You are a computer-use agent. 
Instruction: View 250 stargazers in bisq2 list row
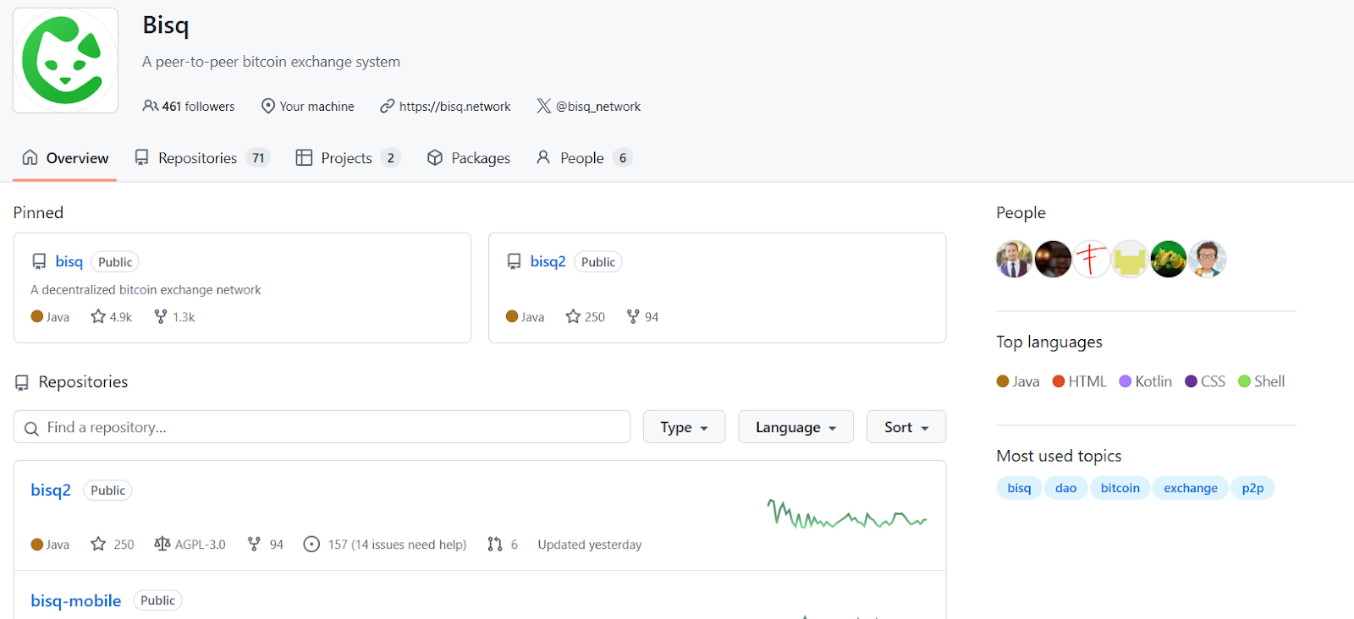tap(113, 545)
